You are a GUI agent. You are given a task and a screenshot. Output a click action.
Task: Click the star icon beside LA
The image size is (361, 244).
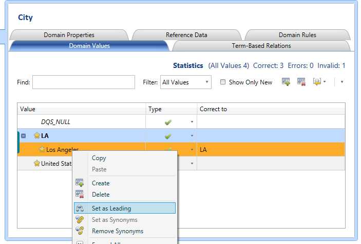coord(37,135)
